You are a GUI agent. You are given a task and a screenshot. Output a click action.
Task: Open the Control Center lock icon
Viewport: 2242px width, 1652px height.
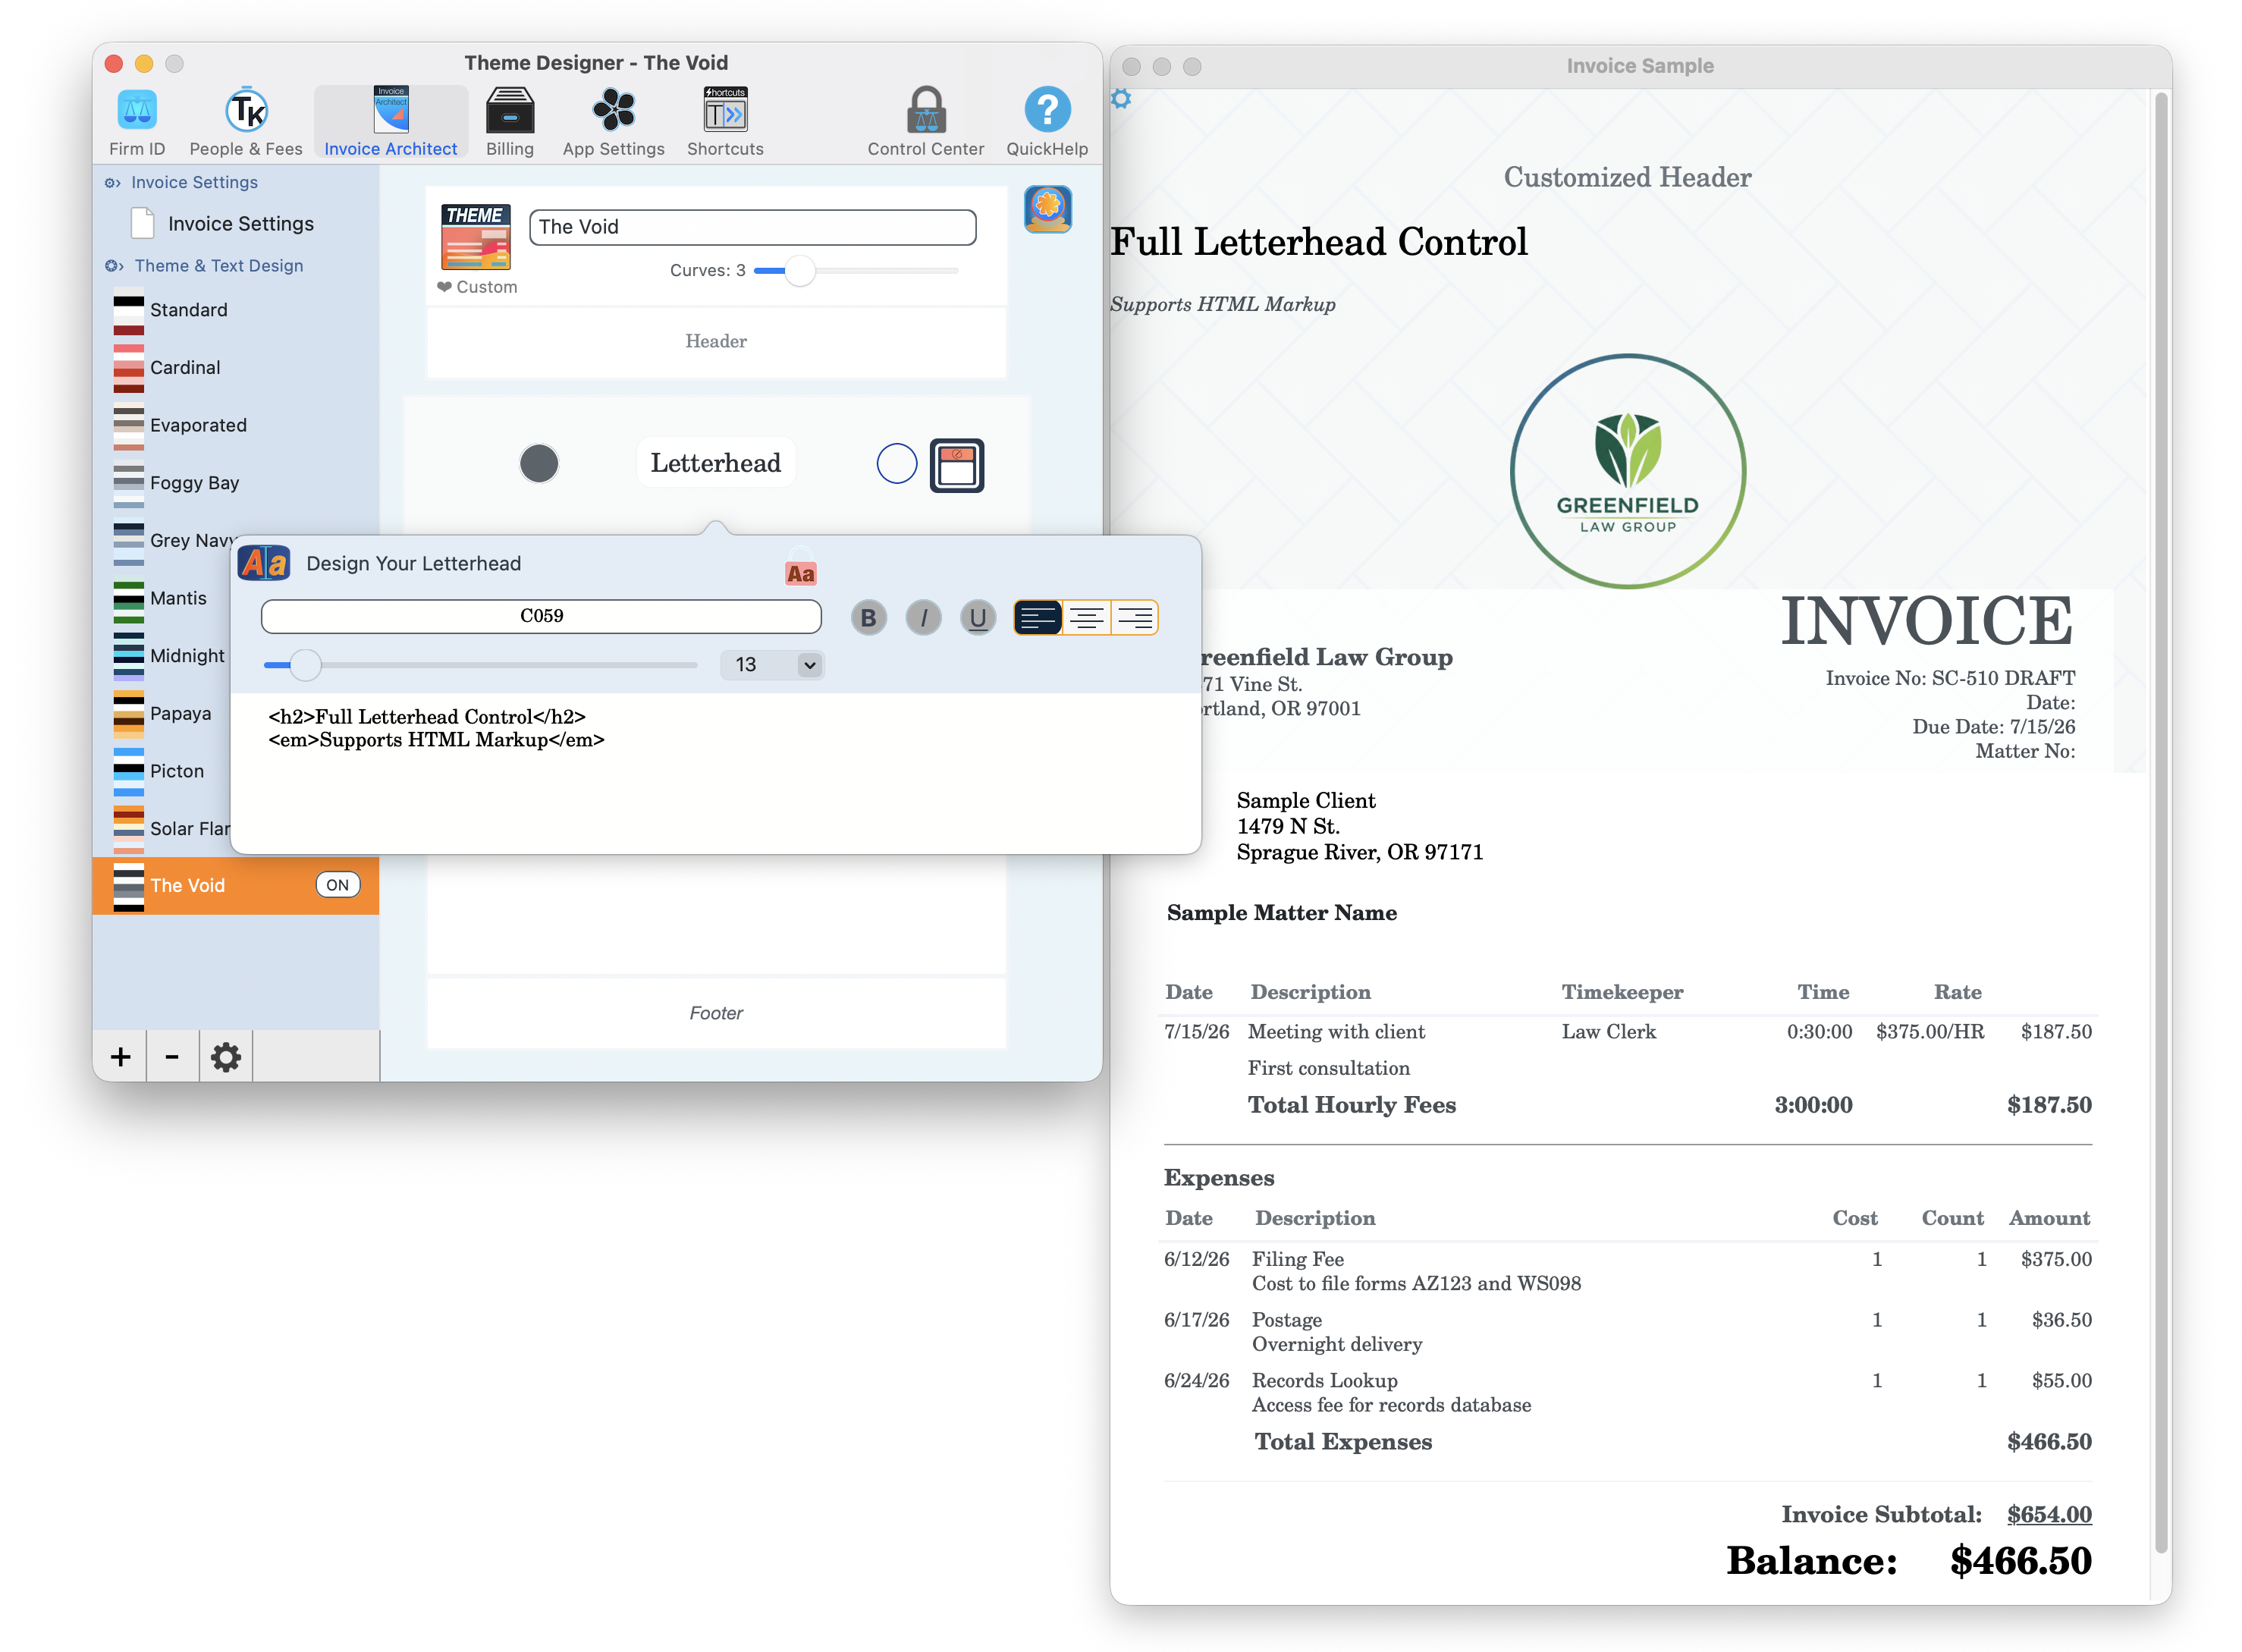[x=926, y=122]
